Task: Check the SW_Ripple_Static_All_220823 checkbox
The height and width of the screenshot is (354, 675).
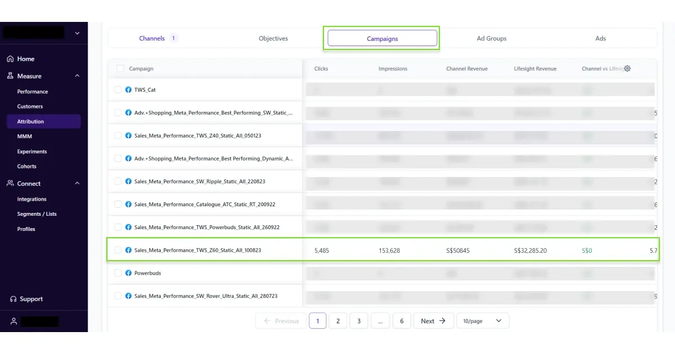Action: 118,181
